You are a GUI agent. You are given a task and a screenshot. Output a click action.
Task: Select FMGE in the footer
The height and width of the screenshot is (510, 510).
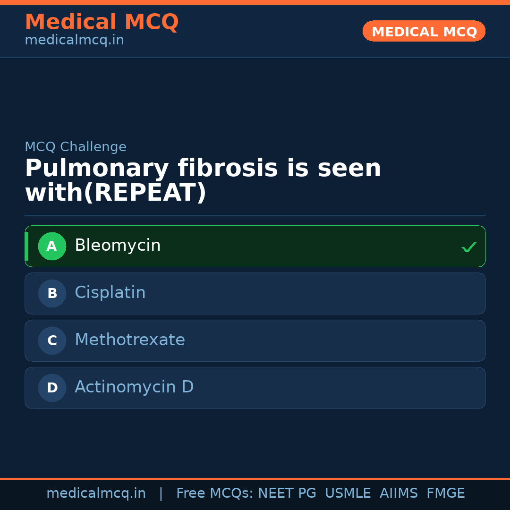click(x=445, y=493)
